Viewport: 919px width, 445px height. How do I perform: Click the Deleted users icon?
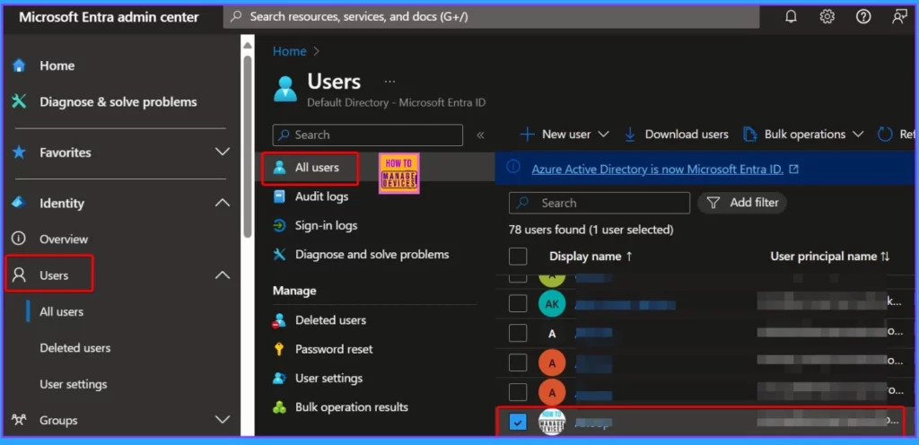pos(280,320)
